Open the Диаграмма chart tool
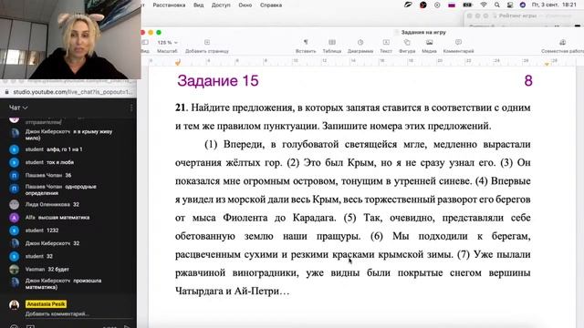The height and width of the screenshot is (328, 584). 360,46
